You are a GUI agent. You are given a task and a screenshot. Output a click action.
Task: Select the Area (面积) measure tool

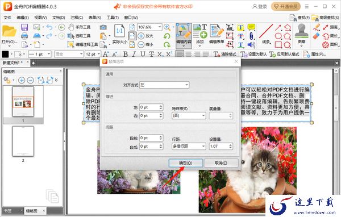click(x=330, y=44)
